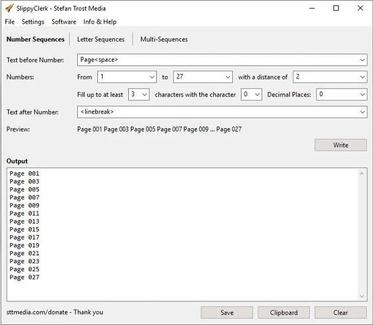Expand the Text after Number dropdown arrow
Screen dimensions: 373x325
point(362,112)
